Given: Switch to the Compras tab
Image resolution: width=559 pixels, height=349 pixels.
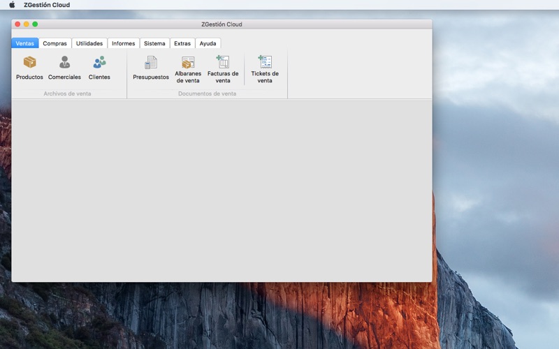Looking at the screenshot, I should tap(55, 43).
